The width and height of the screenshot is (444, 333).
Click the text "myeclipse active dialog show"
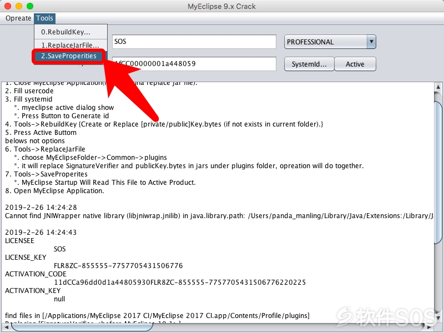[x=68, y=108]
